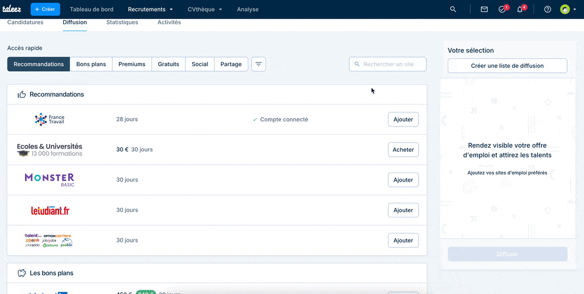Screen dimensions: 584x294
Task: Add Monster Basic to selection
Action: (403, 180)
